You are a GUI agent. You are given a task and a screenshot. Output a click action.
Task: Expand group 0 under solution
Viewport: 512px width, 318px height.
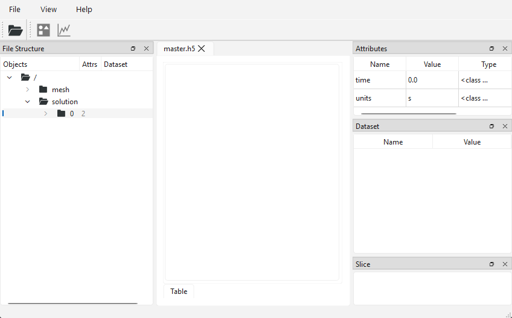pyautogui.click(x=46, y=113)
